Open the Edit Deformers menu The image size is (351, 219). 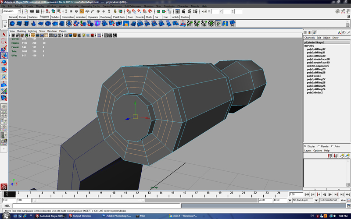[133, 6]
